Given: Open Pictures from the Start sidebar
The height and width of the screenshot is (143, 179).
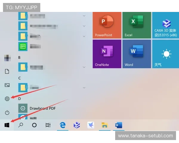Looking at the screenshot, I should click(x=7, y=85).
